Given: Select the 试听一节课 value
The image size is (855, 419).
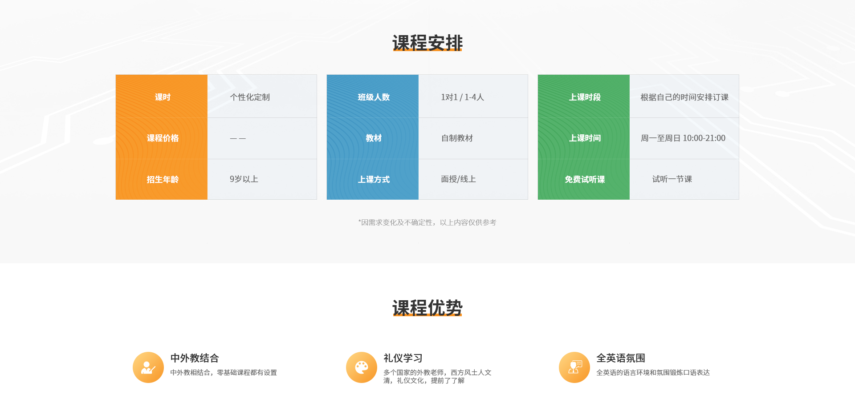Looking at the screenshot, I should click(x=672, y=179).
